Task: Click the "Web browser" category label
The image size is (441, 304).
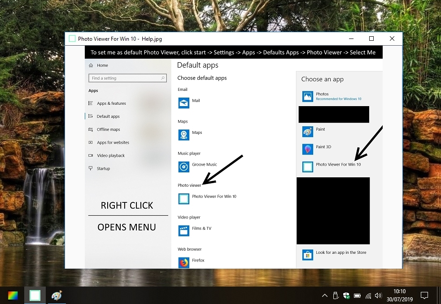Action: (190, 249)
